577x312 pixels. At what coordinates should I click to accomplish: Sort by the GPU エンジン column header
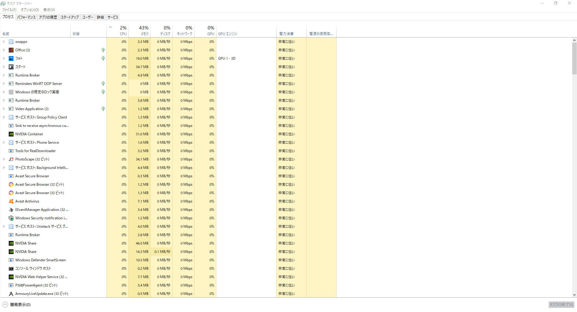pyautogui.click(x=246, y=31)
